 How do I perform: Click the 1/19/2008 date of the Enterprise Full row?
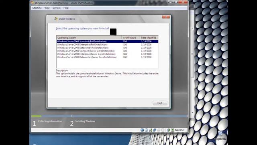pos(146,45)
